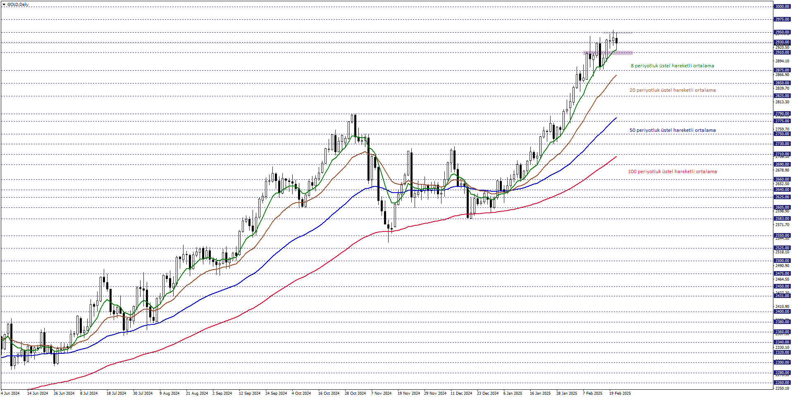
Task: Click the 19 Nov 2024 date label
Action: (409, 393)
